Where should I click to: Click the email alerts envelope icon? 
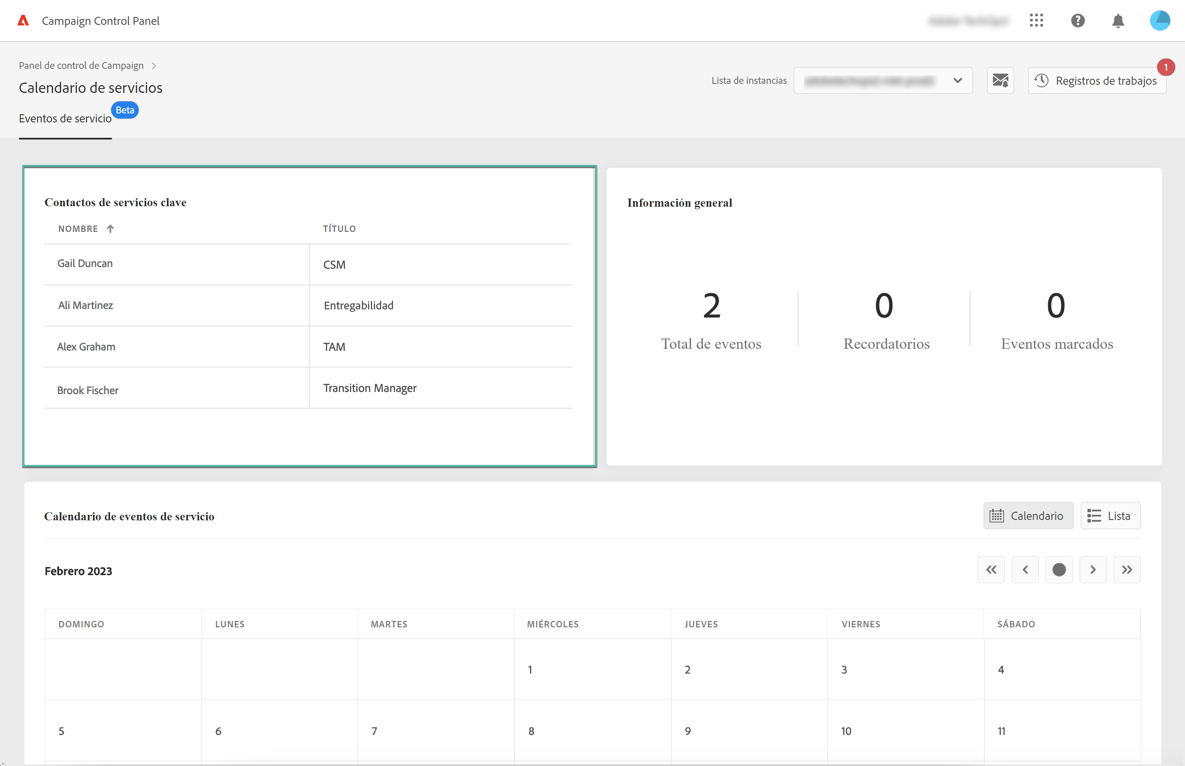click(1000, 80)
